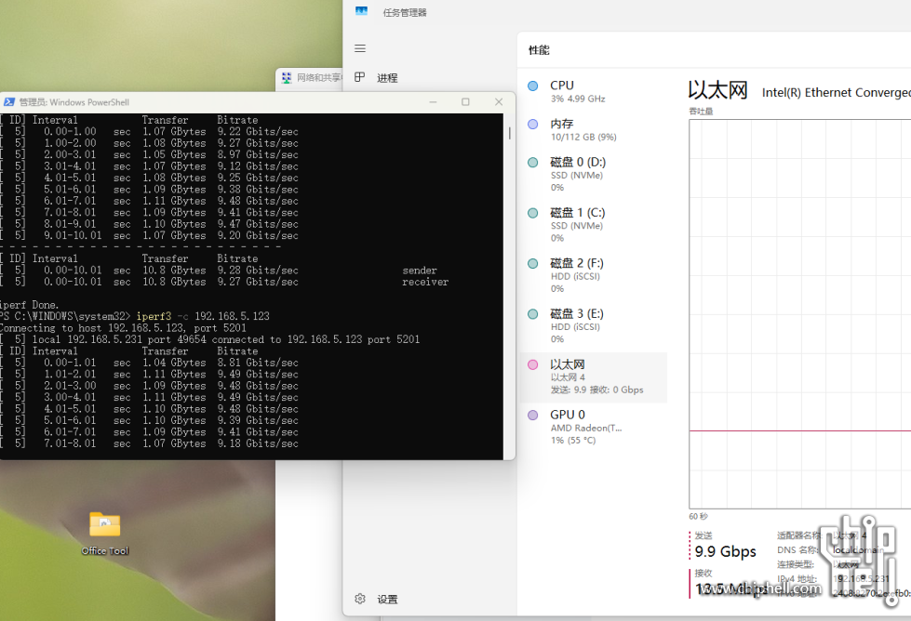The image size is (911, 621).
Task: Click the Task Manager app icon
Action: (x=361, y=12)
